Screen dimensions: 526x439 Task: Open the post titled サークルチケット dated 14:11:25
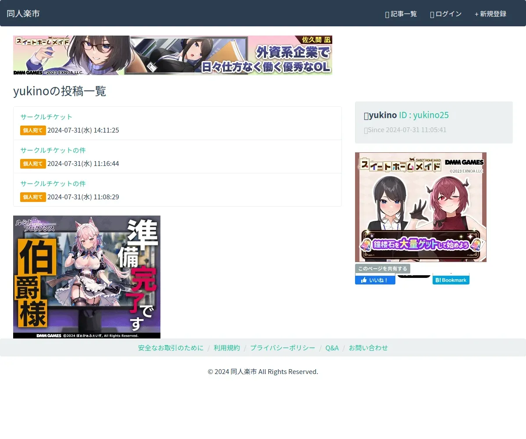(46, 117)
